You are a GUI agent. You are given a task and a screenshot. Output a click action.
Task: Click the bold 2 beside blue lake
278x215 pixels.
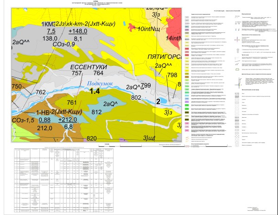(x=158, y=101)
